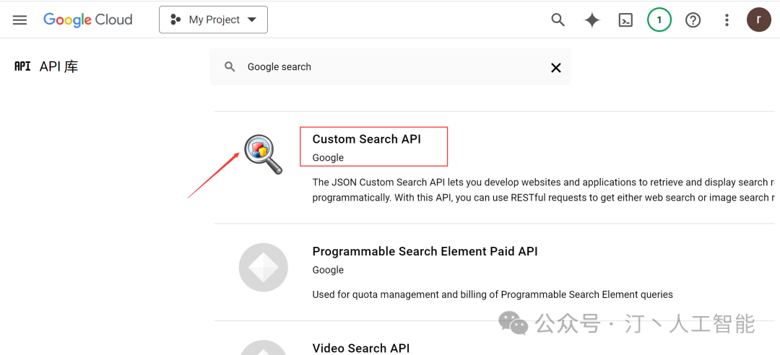
Task: Click Google publisher under Programmable Search Element
Action: [328, 270]
